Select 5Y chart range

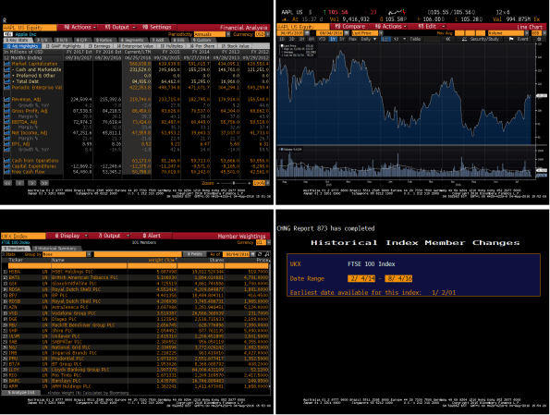(x=342, y=39)
